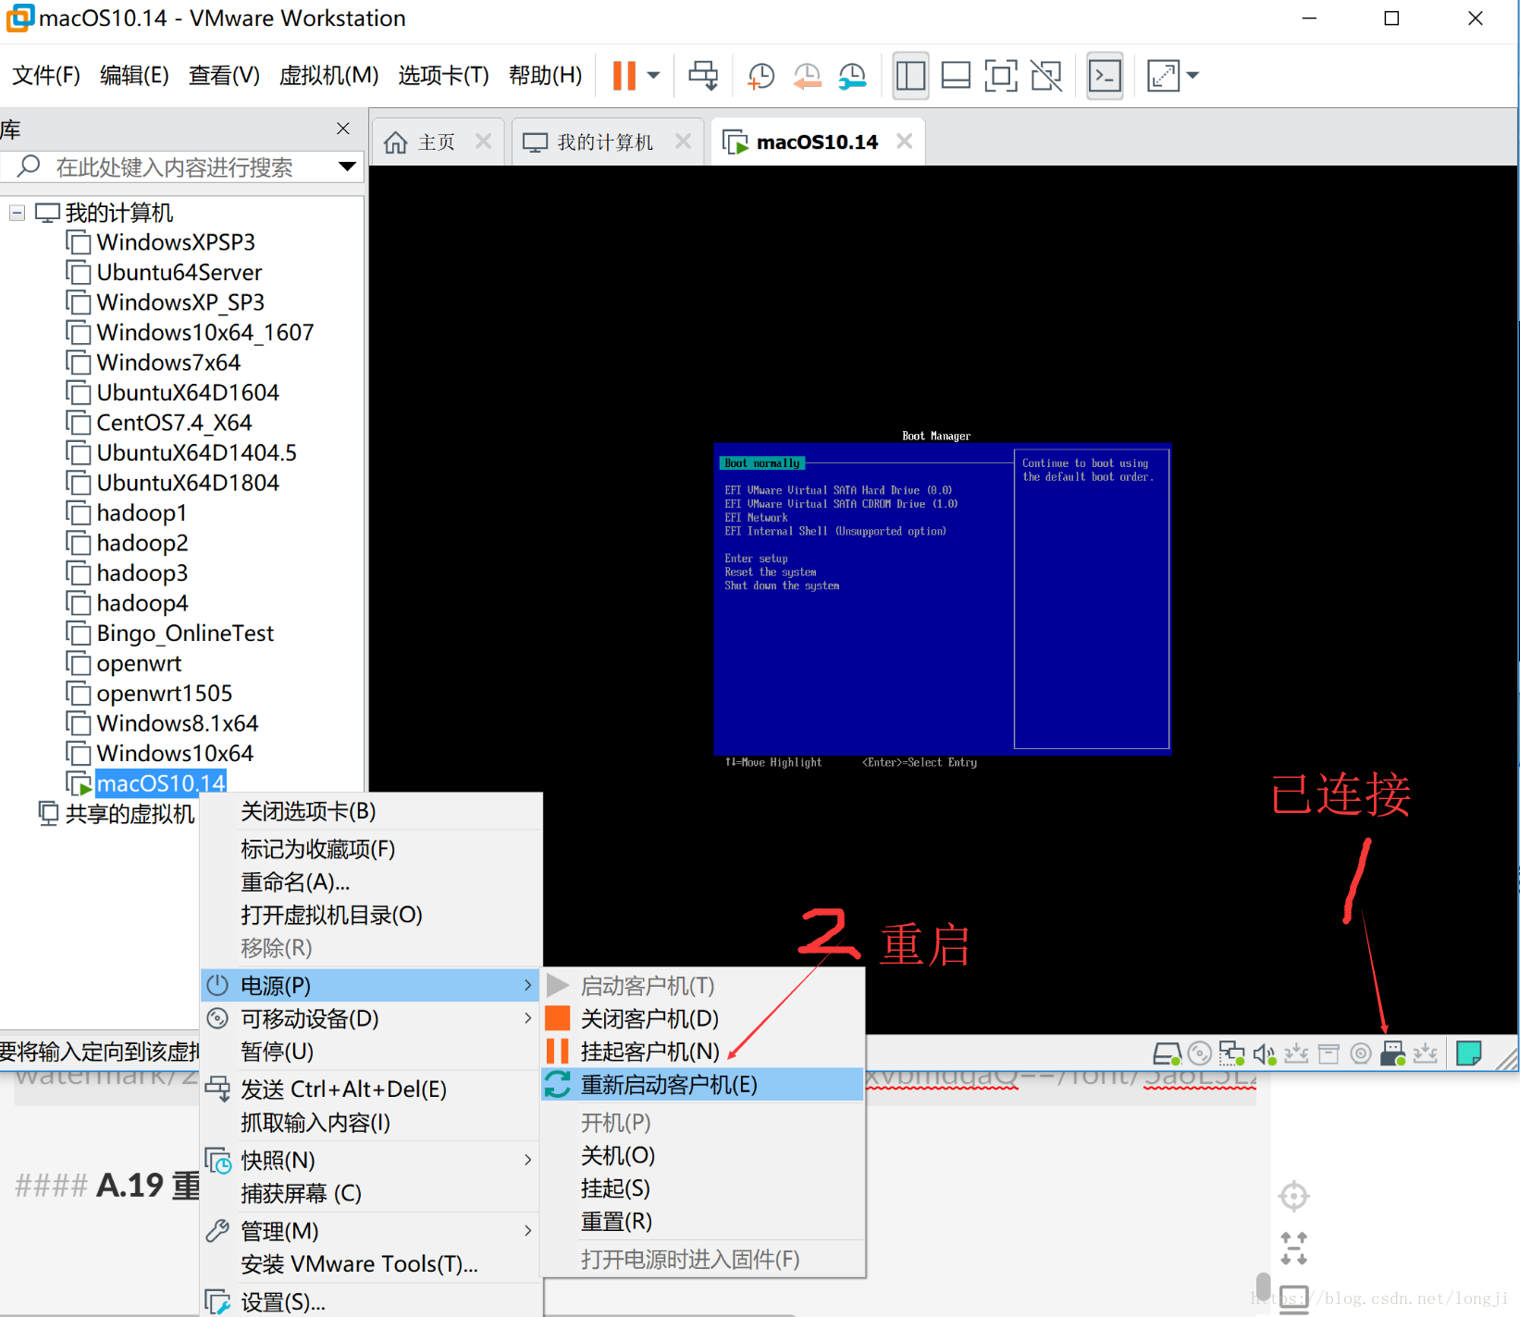1520x1317 pixels.
Task: Close the 主页 tab
Action: 483,141
